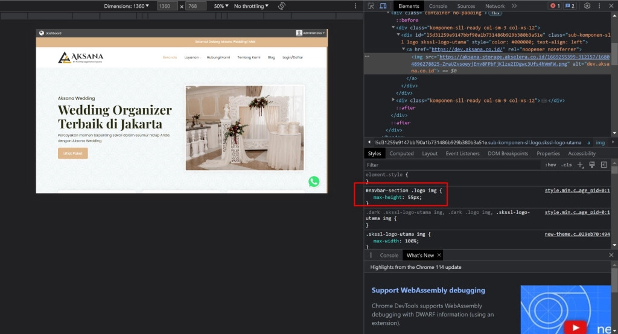Image resolution: width=618 pixels, height=334 pixels.
Task: Edit the max-width 100% value
Action: [412, 241]
